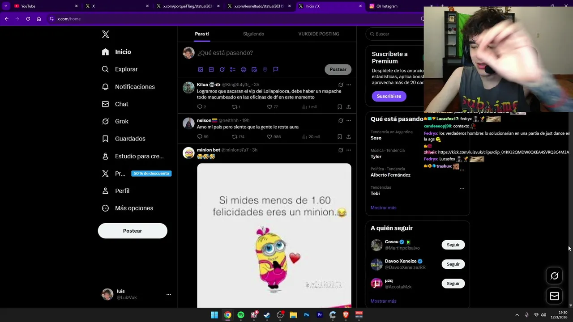This screenshot has height=322, width=573.
Task: Click the Suscribirse Premium button
Action: pos(389,96)
